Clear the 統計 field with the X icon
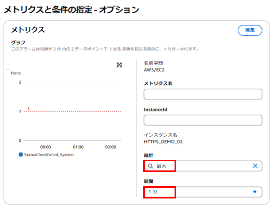This screenshot has width=270, height=205. tap(255, 166)
